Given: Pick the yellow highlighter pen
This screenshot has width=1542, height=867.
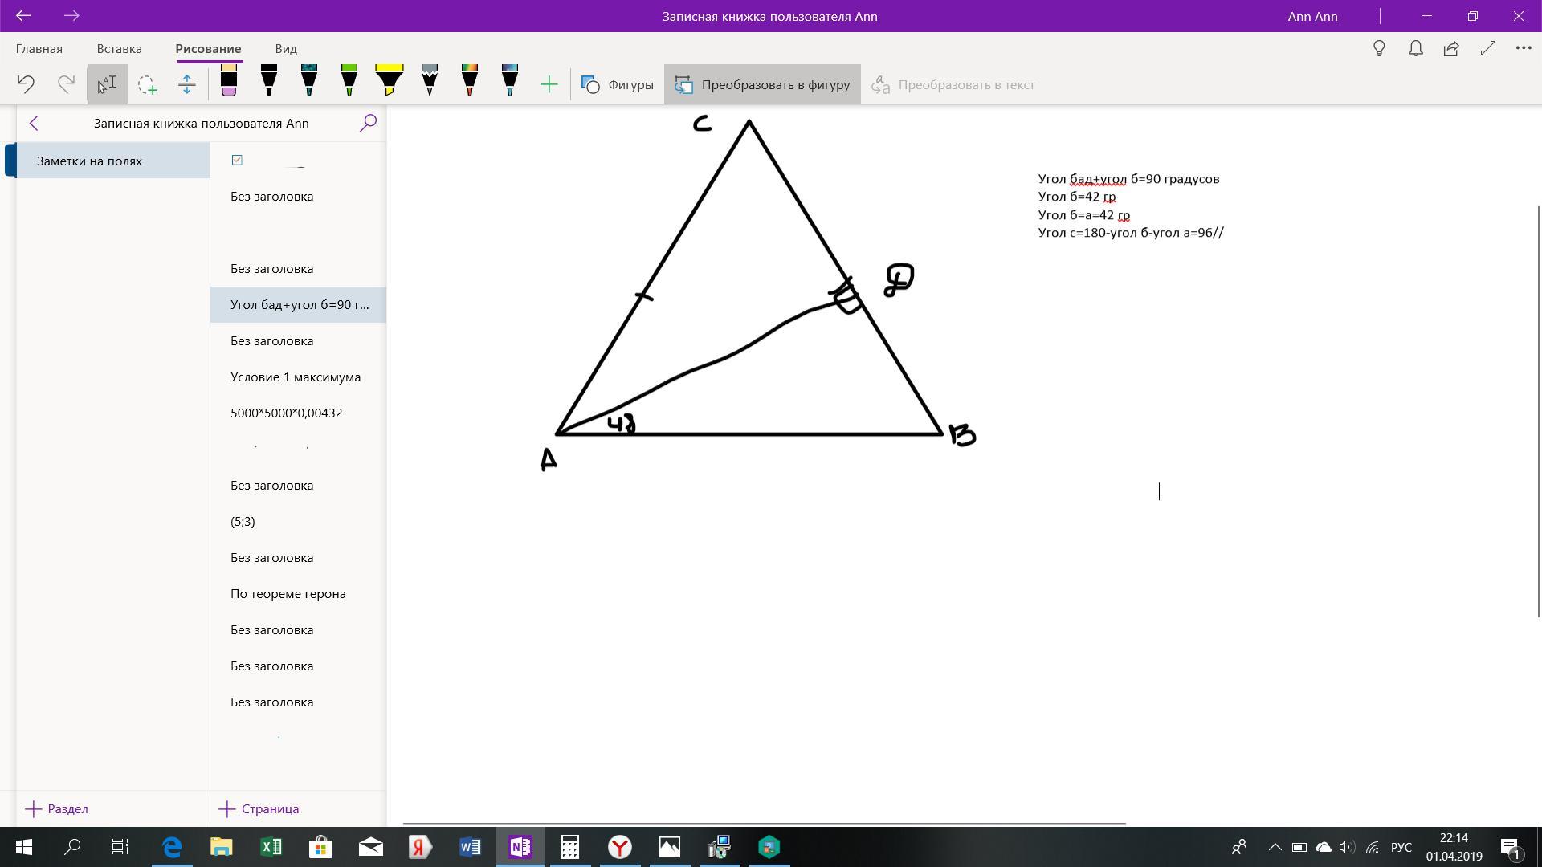Looking at the screenshot, I should point(390,82).
